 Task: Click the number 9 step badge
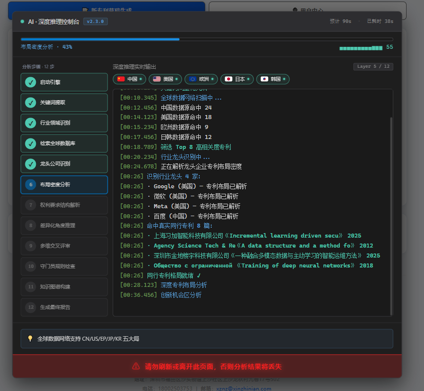(x=30, y=246)
